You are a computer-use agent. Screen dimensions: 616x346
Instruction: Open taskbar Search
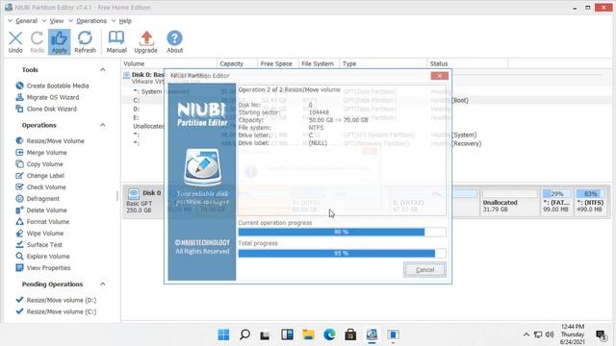[244, 334]
